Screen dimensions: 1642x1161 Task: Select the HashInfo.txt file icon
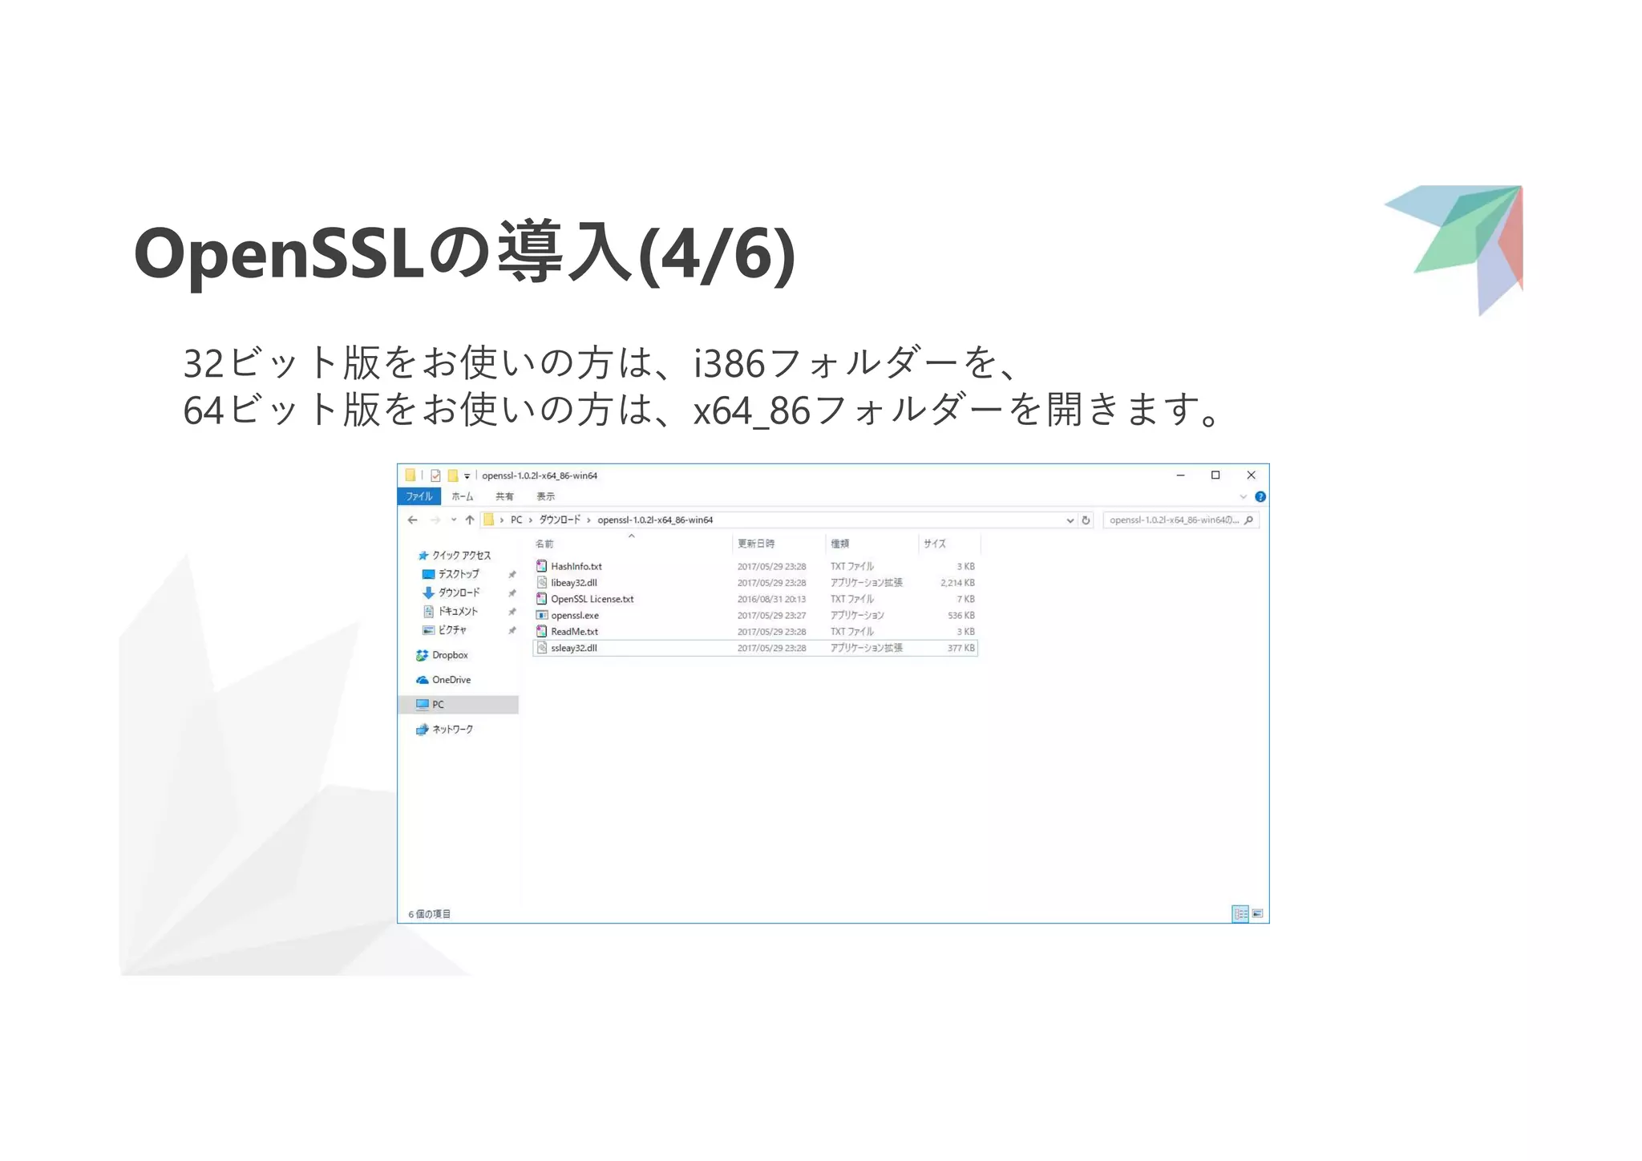[542, 566]
